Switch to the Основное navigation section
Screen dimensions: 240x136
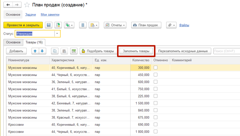13,15
